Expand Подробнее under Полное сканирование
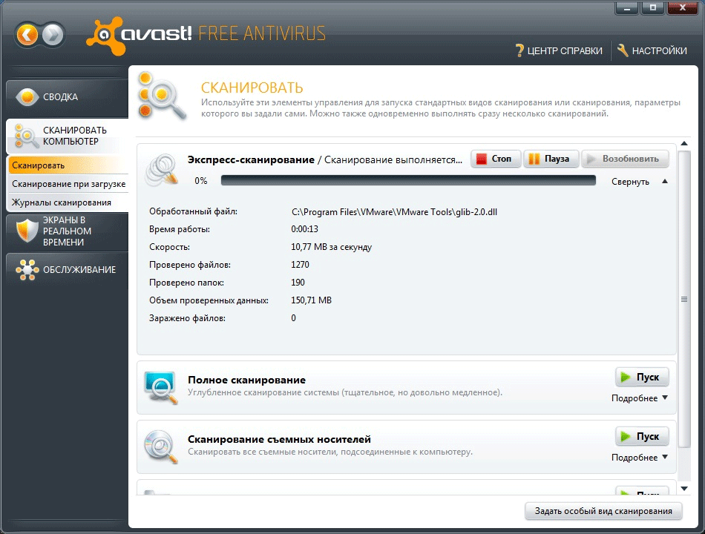Image resolution: width=705 pixels, height=534 pixels. 639,398
